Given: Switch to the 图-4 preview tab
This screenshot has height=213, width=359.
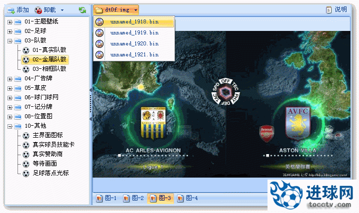Looking at the screenshot, I should tap(187, 198).
